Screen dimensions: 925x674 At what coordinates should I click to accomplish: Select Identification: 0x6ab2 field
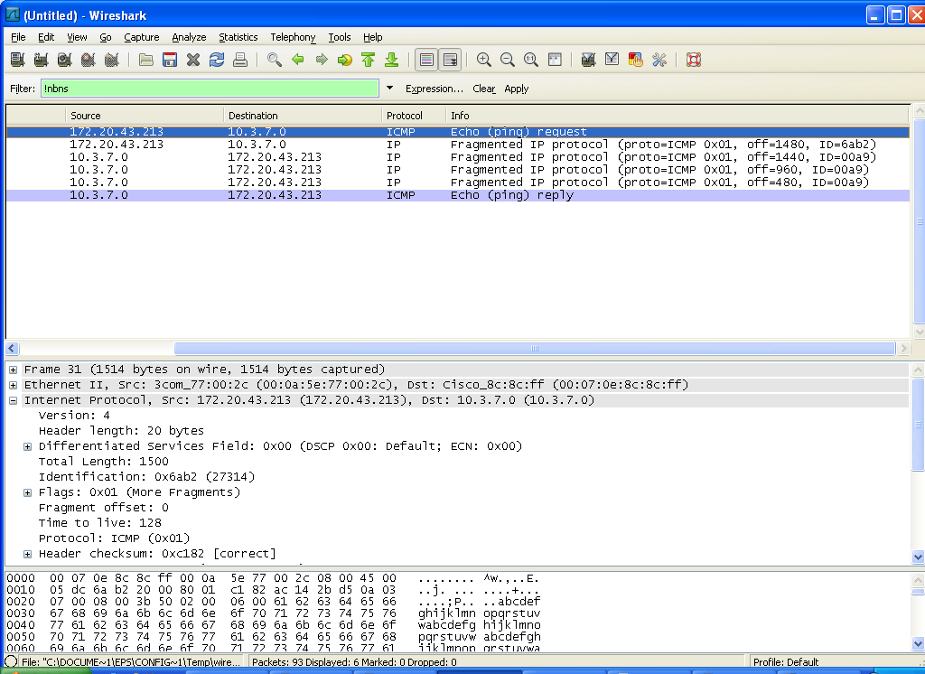pyautogui.click(x=146, y=477)
